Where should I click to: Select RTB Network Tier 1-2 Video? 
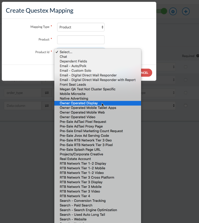tap(98, 173)
